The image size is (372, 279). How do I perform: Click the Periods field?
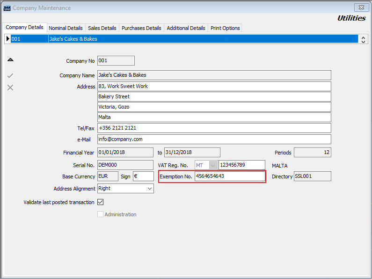click(x=313, y=152)
